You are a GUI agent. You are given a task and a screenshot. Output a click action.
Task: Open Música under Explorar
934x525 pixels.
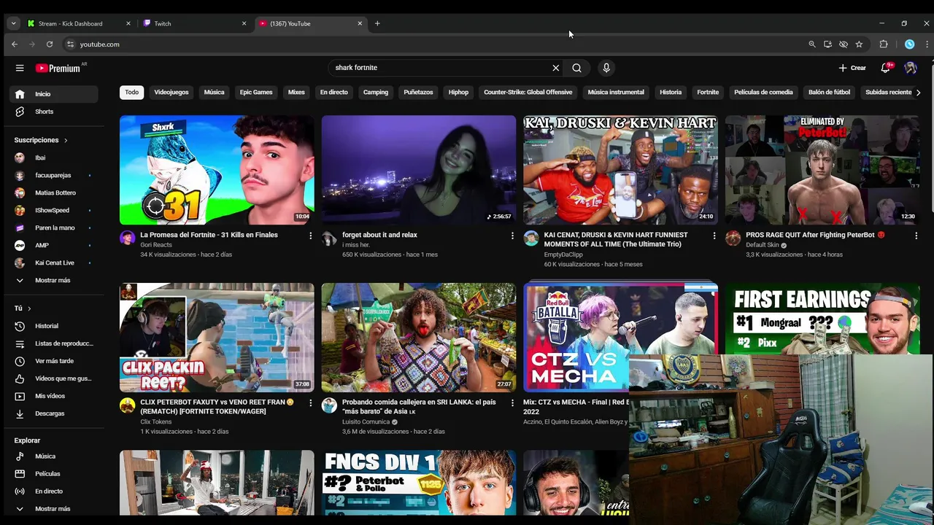click(x=54, y=456)
